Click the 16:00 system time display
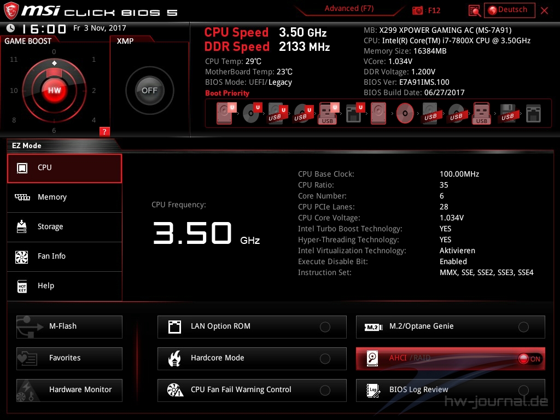560x420 pixels. pyautogui.click(x=44, y=29)
